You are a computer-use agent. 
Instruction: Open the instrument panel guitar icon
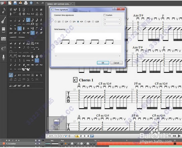tap(4, 20)
